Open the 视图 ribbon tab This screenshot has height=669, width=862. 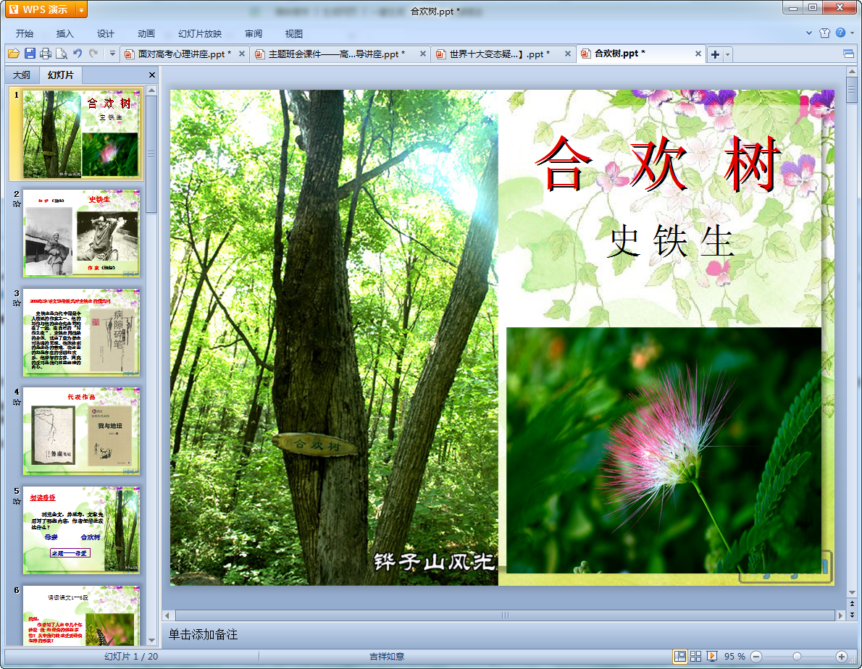click(x=294, y=33)
